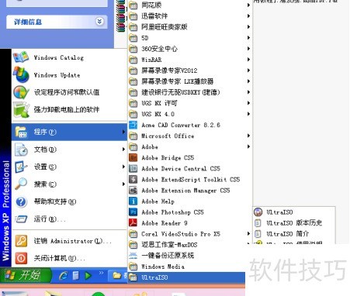Open UltraISO 简介 document
Image resolution: width=350 pixels, height=296 pixels.
(294, 234)
